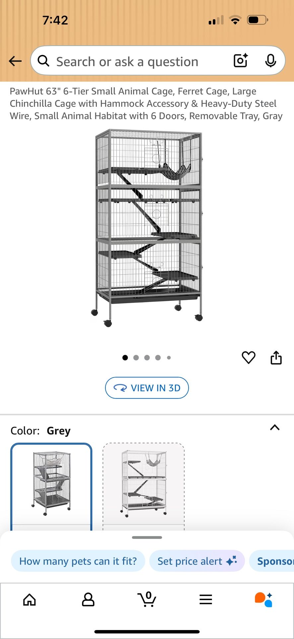Tap the magnifying glass search icon
Screen dimensions: 294x639
43,61
